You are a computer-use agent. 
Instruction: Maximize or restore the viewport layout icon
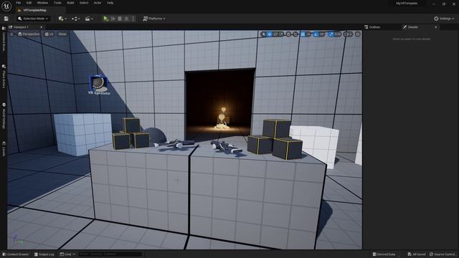[x=358, y=34]
